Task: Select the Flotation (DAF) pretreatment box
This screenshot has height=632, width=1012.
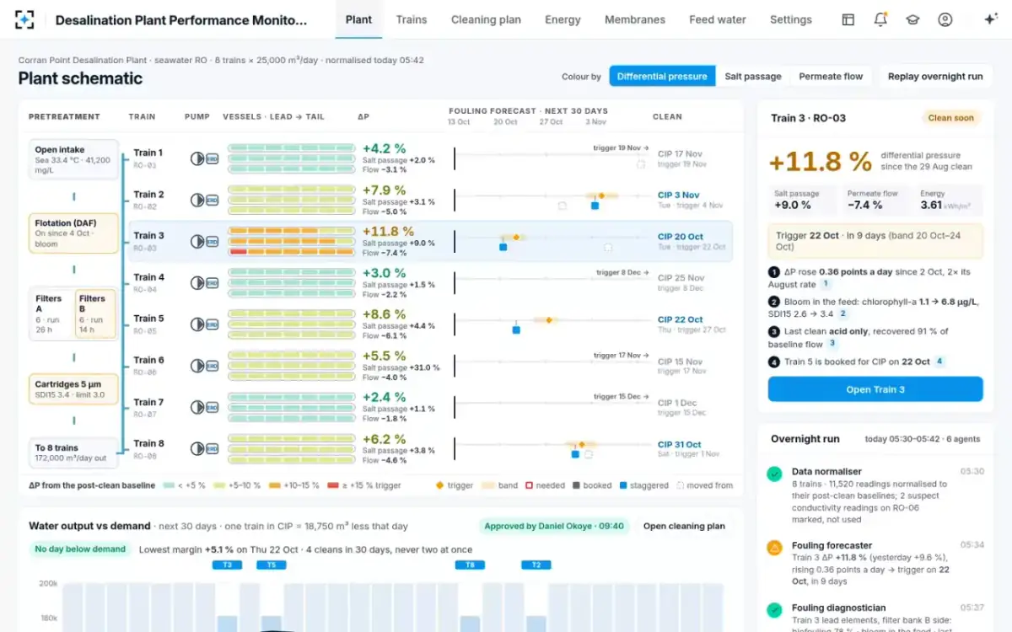Action: (x=73, y=233)
